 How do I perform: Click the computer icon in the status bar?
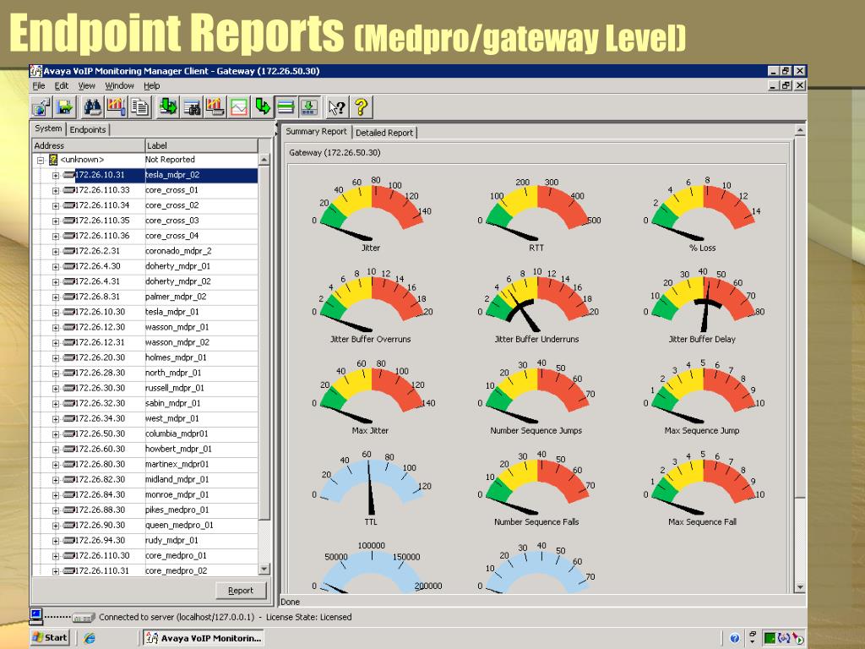35,616
